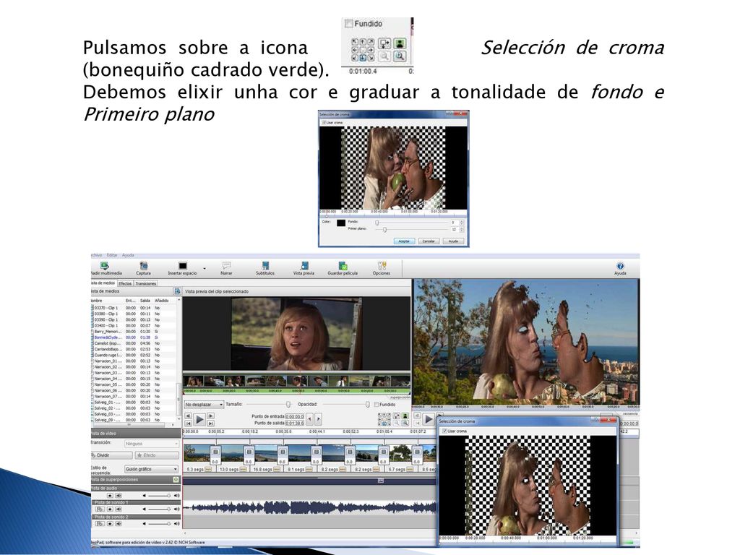
Task: Click the resize-arrows icon in the enlarged crop
Action: (x=384, y=43)
